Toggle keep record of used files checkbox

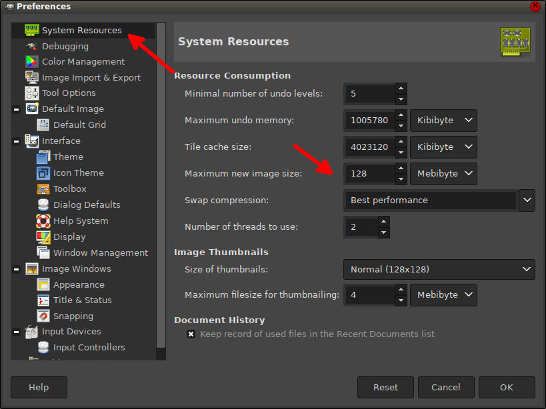click(x=191, y=334)
